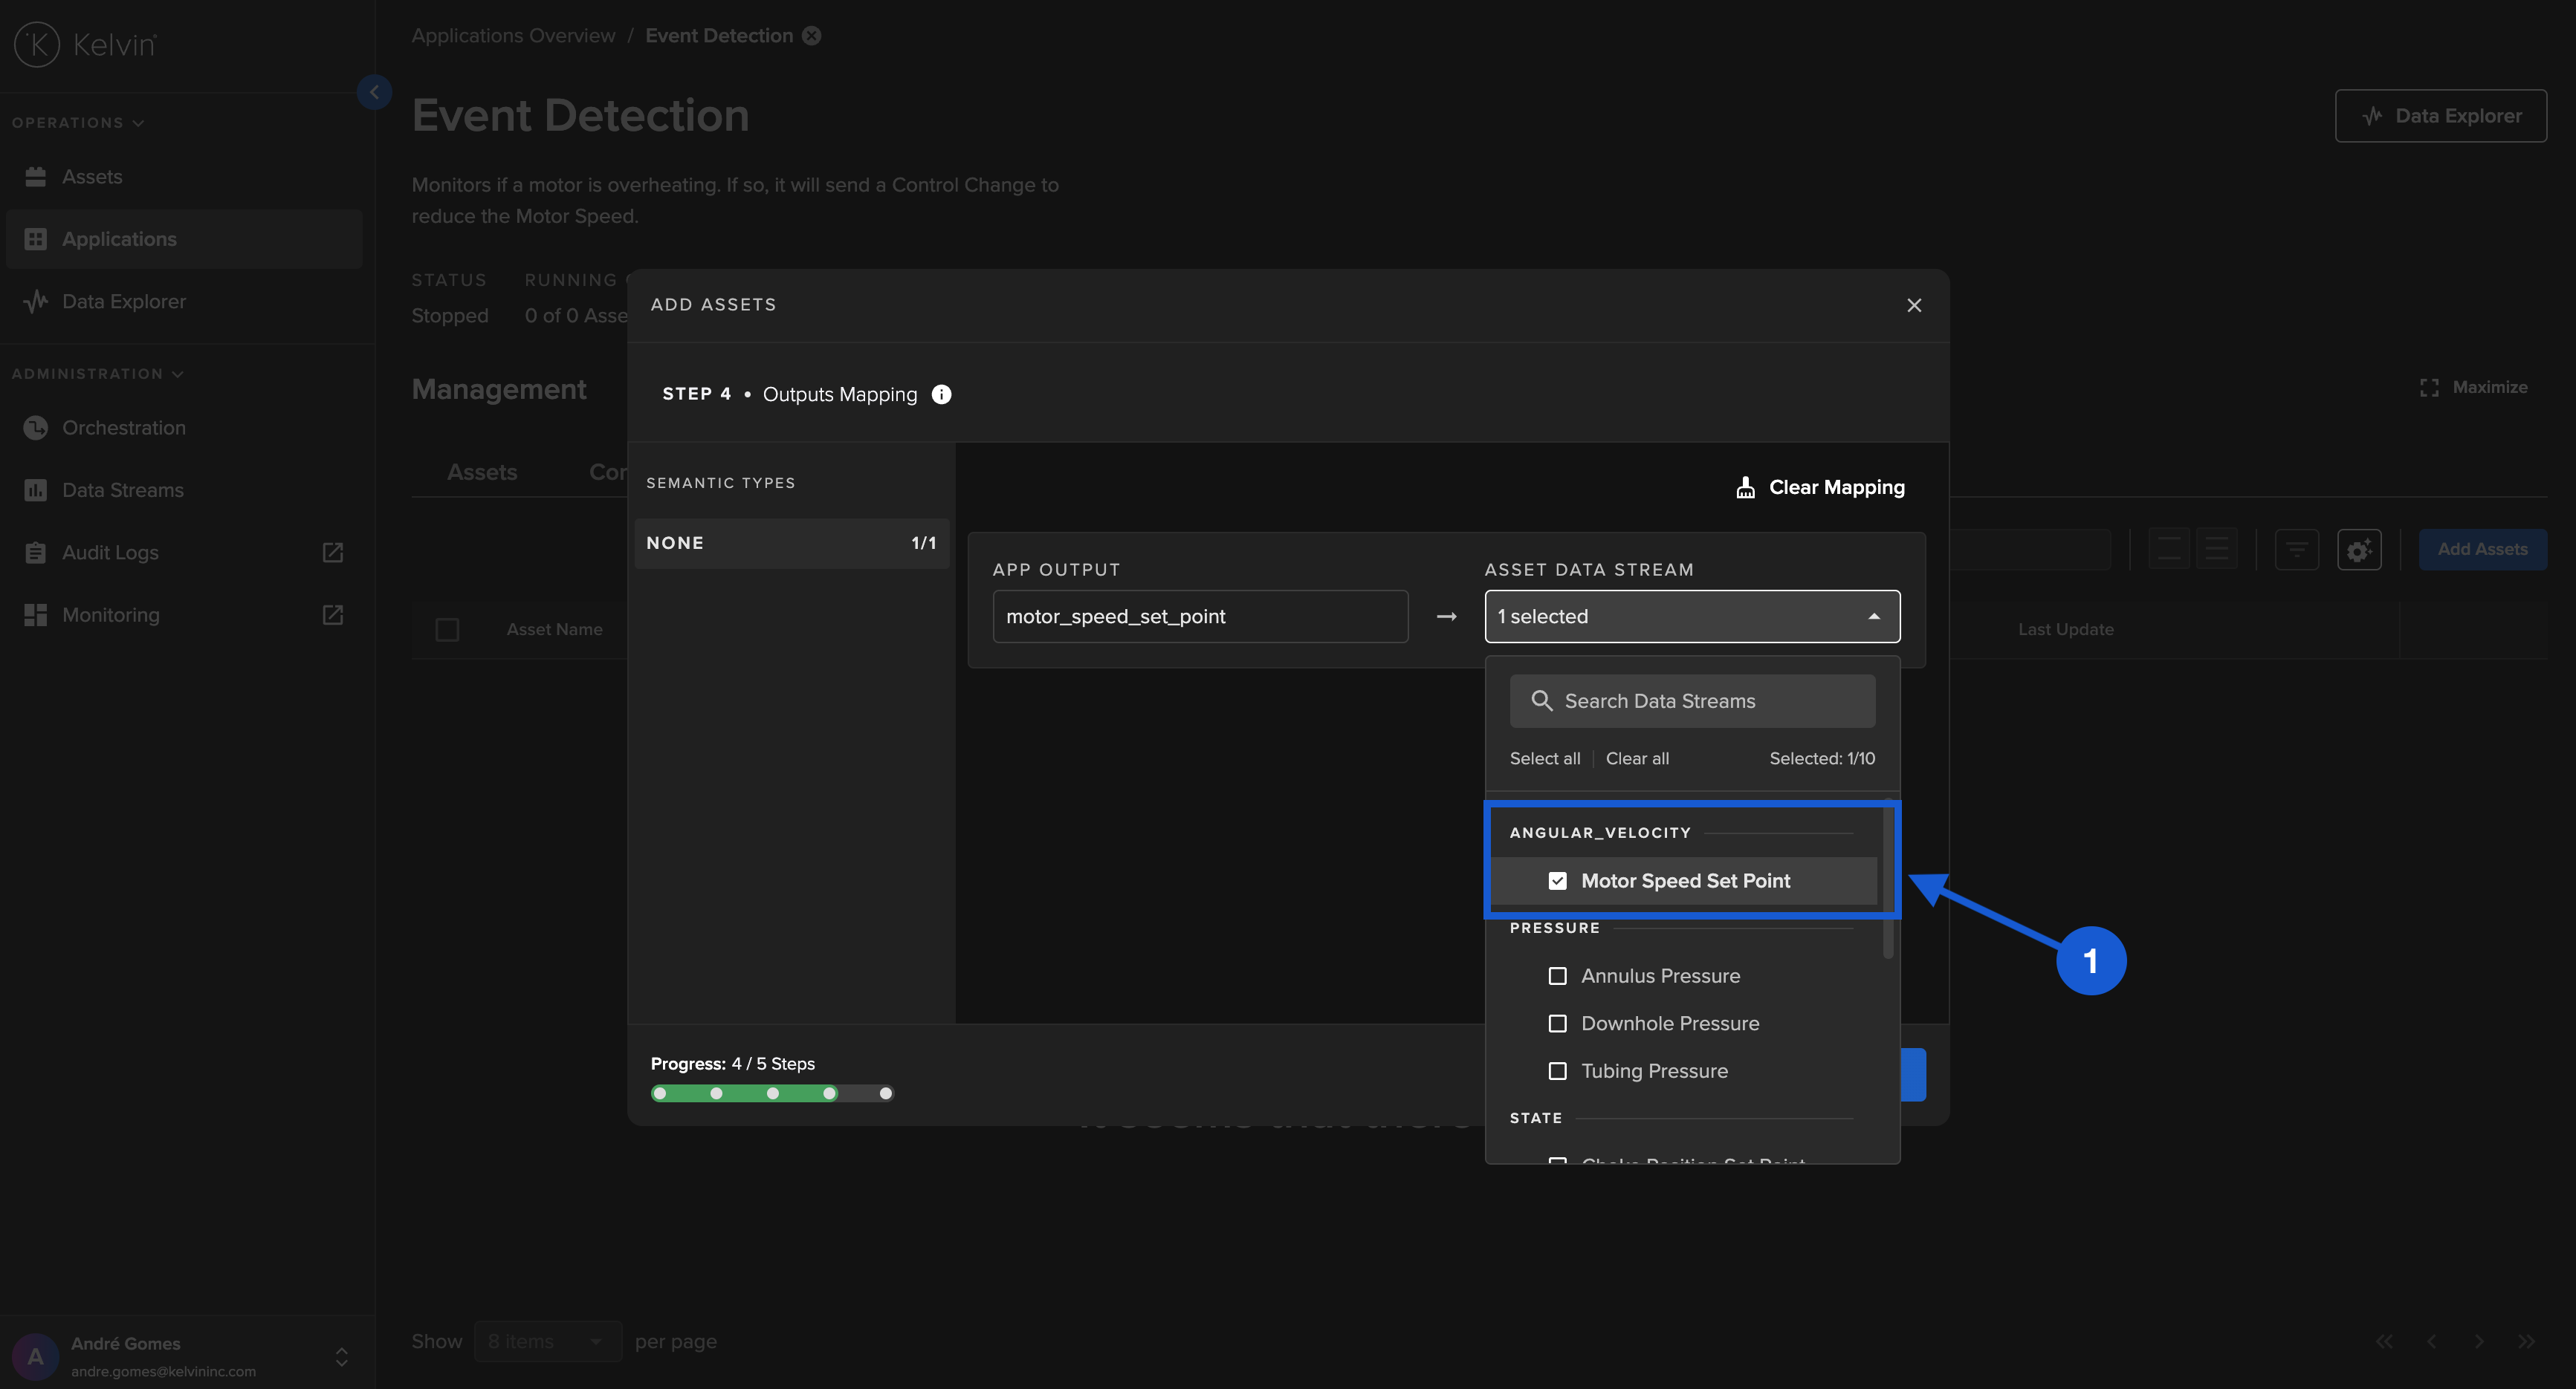Click the Kelvin logo icon
Viewport: 2576px width, 1389px height.
37,44
